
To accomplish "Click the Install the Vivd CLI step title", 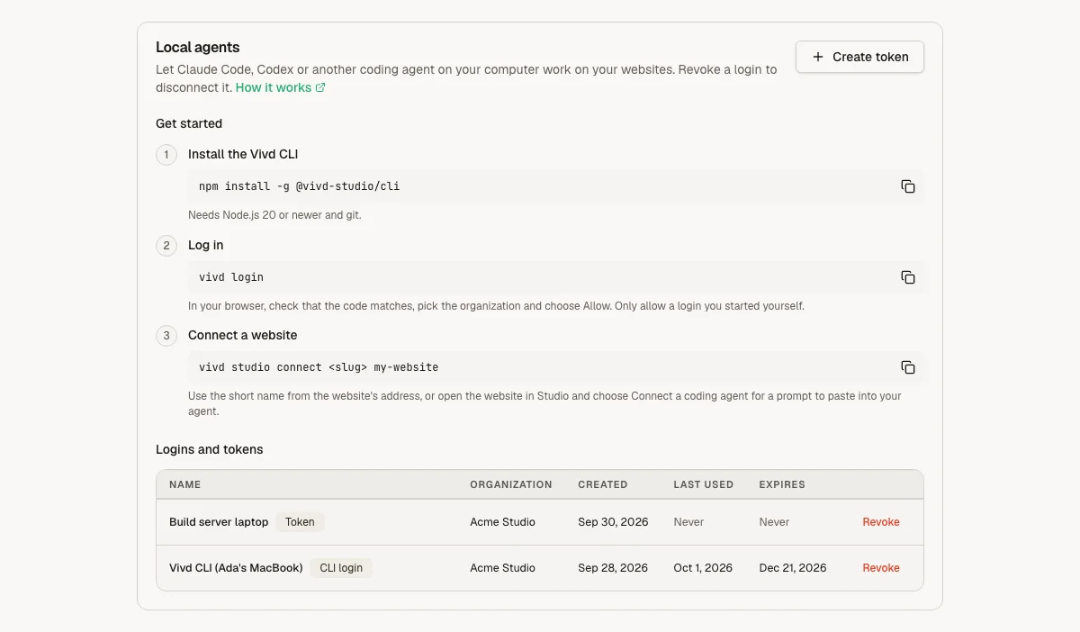I will (x=243, y=154).
